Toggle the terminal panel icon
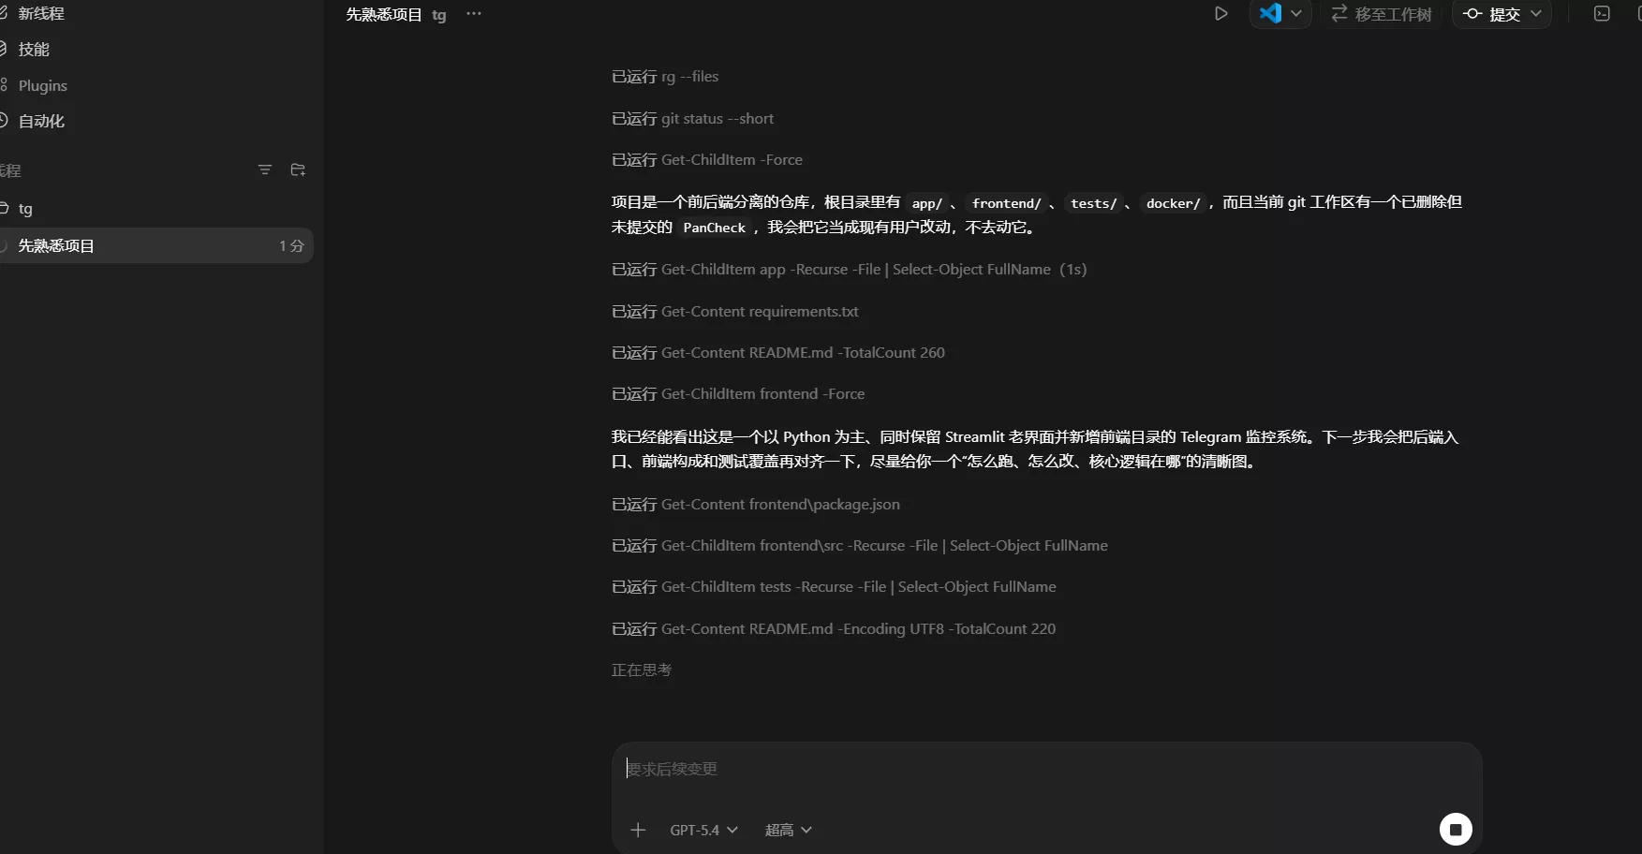This screenshot has height=854, width=1642. pyautogui.click(x=1602, y=14)
